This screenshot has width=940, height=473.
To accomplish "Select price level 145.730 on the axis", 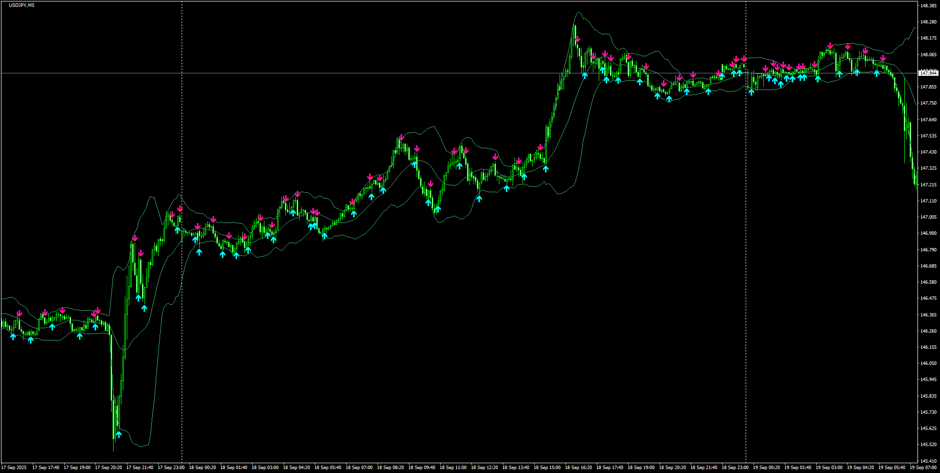I will tap(928, 412).
